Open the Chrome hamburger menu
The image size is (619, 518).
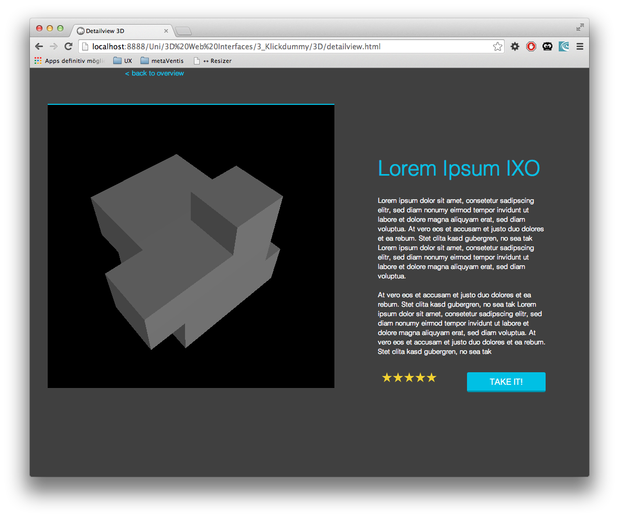[580, 47]
